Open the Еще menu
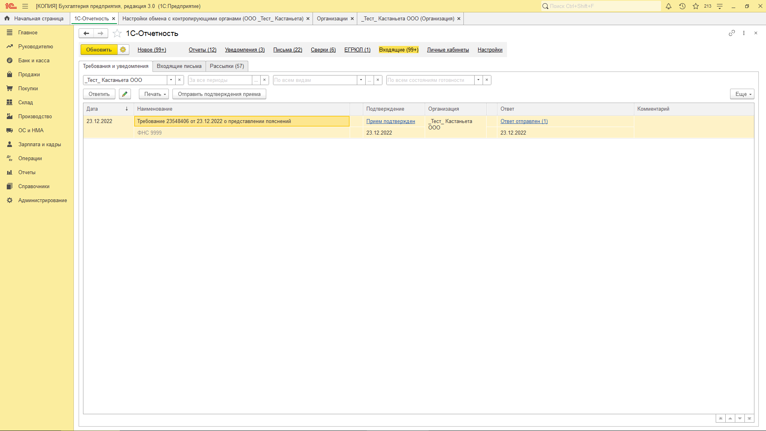766x431 pixels. point(742,94)
